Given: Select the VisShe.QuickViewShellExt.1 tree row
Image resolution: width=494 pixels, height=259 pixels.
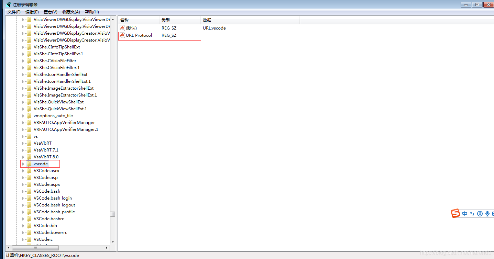Looking at the screenshot, I should [x=60, y=109].
